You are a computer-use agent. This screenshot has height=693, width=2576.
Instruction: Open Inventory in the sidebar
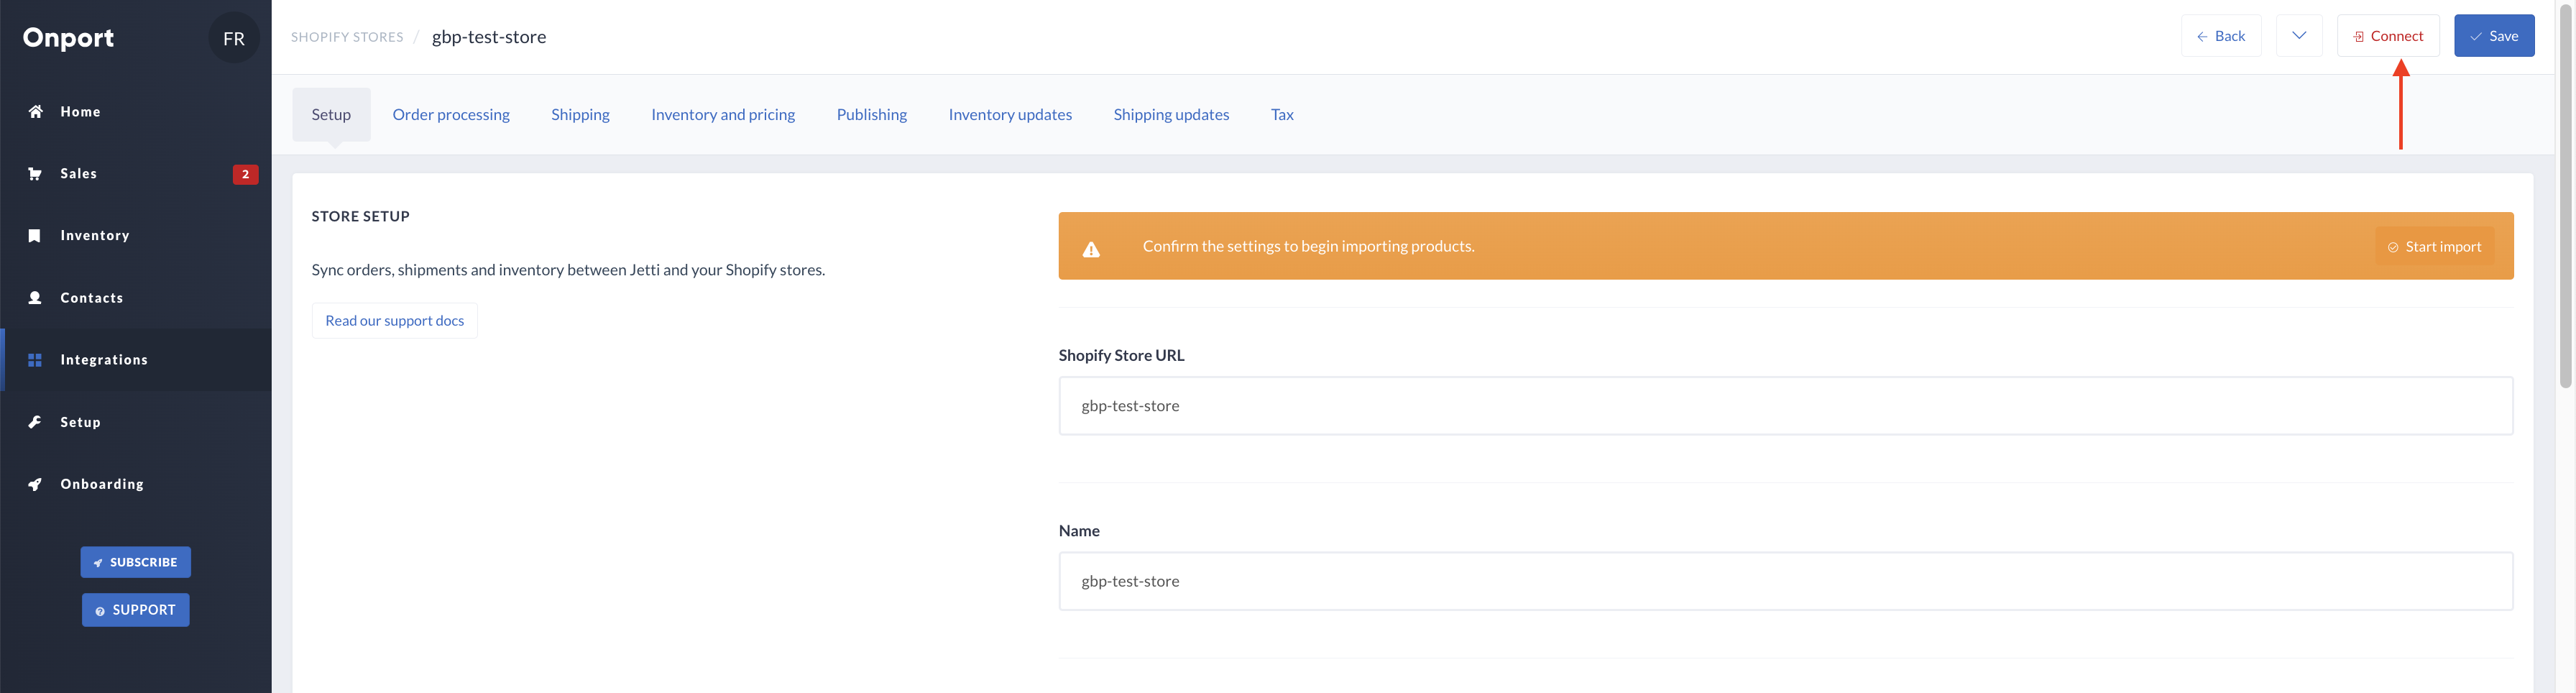(x=136, y=236)
